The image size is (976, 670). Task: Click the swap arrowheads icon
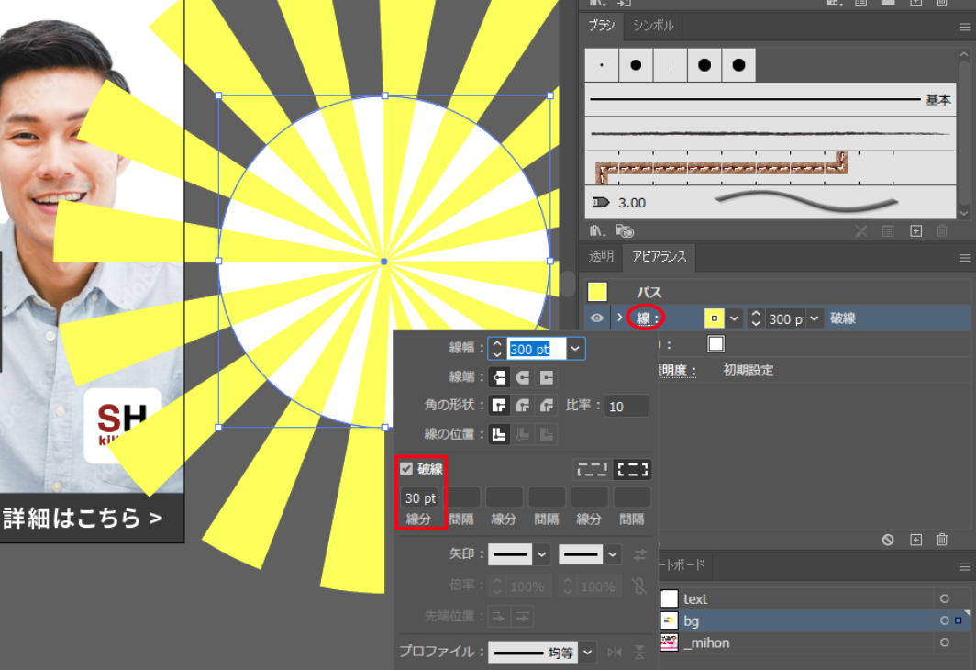639,554
